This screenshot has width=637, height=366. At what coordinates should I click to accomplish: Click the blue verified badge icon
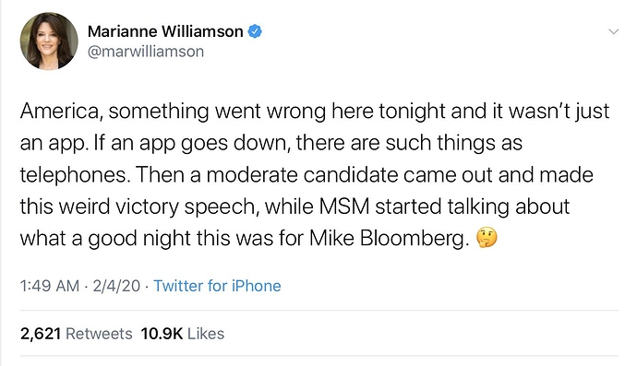tap(255, 31)
